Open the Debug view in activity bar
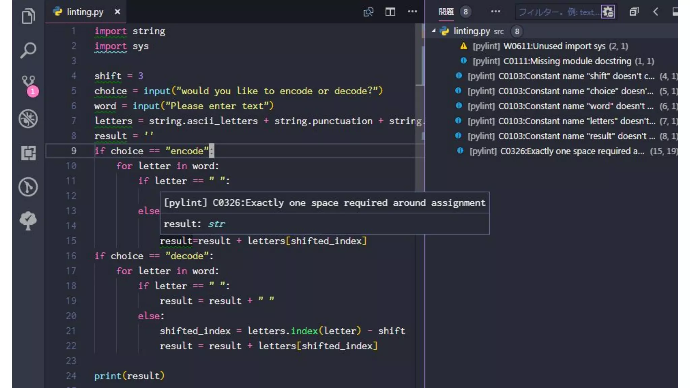This screenshot has width=690, height=388. point(28,119)
